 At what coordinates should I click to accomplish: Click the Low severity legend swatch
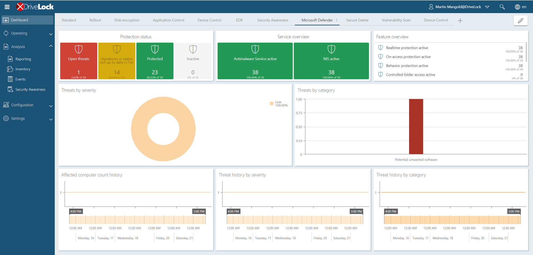coord(271,103)
